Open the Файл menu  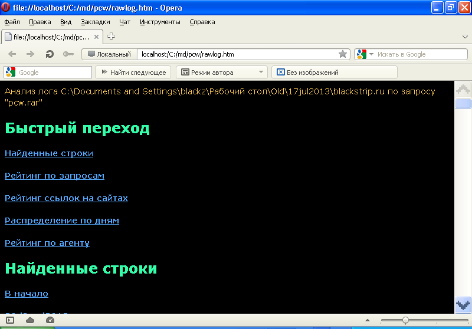click(12, 22)
